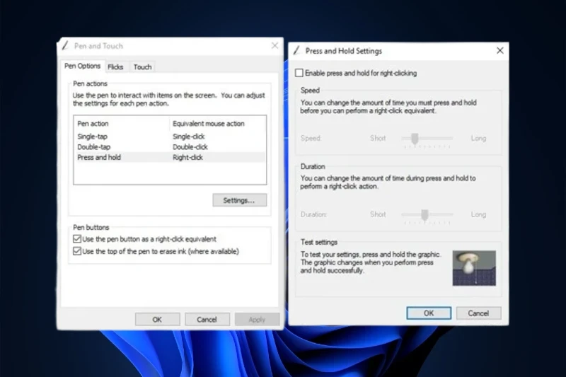Cancel the Press and Hold Settings dialog
Screen dimensions: 566x377
coord(478,313)
